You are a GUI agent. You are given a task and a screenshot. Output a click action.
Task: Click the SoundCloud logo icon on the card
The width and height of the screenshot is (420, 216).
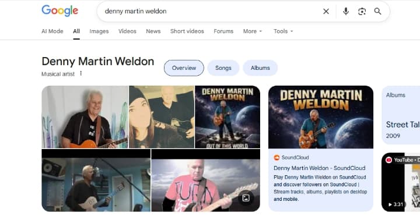pyautogui.click(x=276, y=157)
